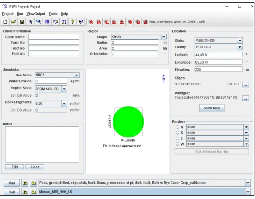Open the Project menu
The width and height of the screenshot is (255, 199).
8,14
